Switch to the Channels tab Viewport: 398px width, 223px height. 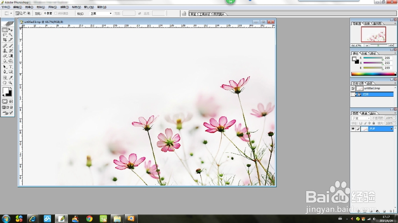coord(364,113)
